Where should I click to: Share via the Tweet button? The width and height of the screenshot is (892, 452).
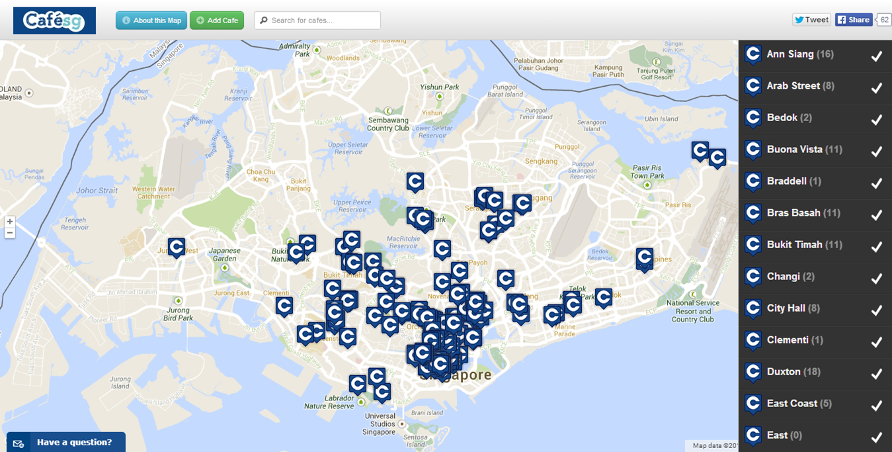pyautogui.click(x=811, y=20)
